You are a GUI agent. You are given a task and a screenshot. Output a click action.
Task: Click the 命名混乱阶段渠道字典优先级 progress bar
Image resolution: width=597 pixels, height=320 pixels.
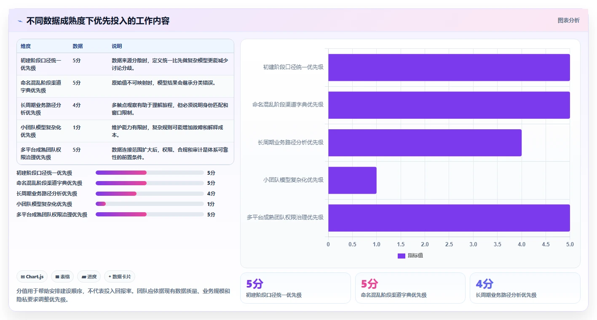[x=150, y=183]
